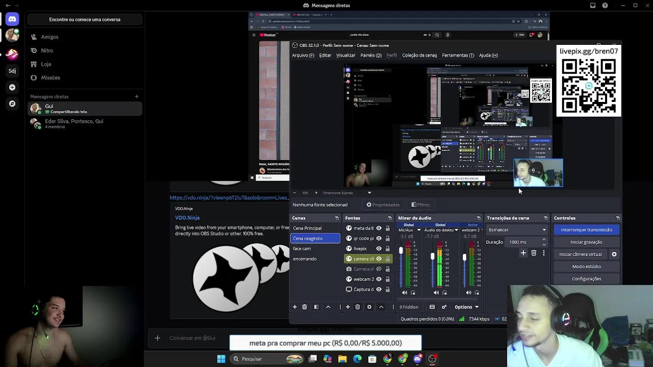
Task: Open OBS Ferramentas menu
Action: tap(458, 55)
